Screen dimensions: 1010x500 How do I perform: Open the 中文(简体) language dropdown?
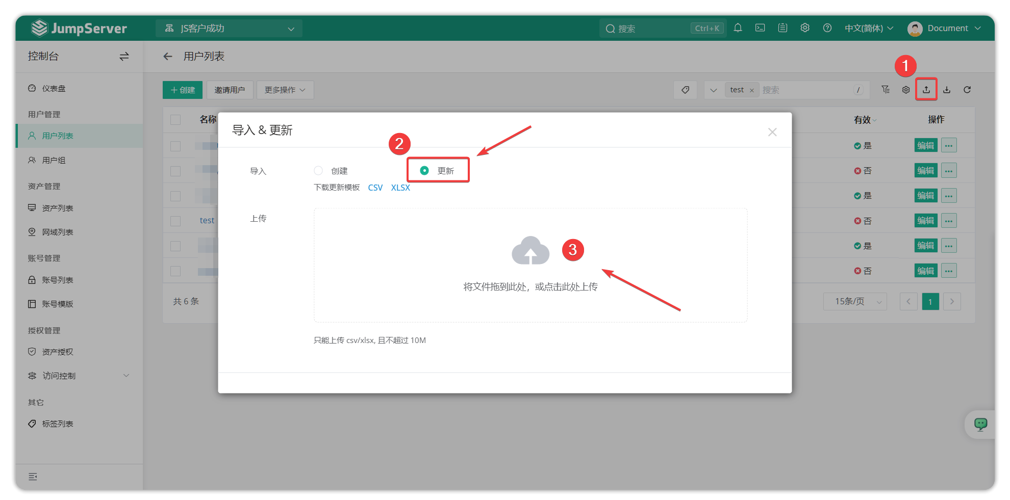[869, 28]
